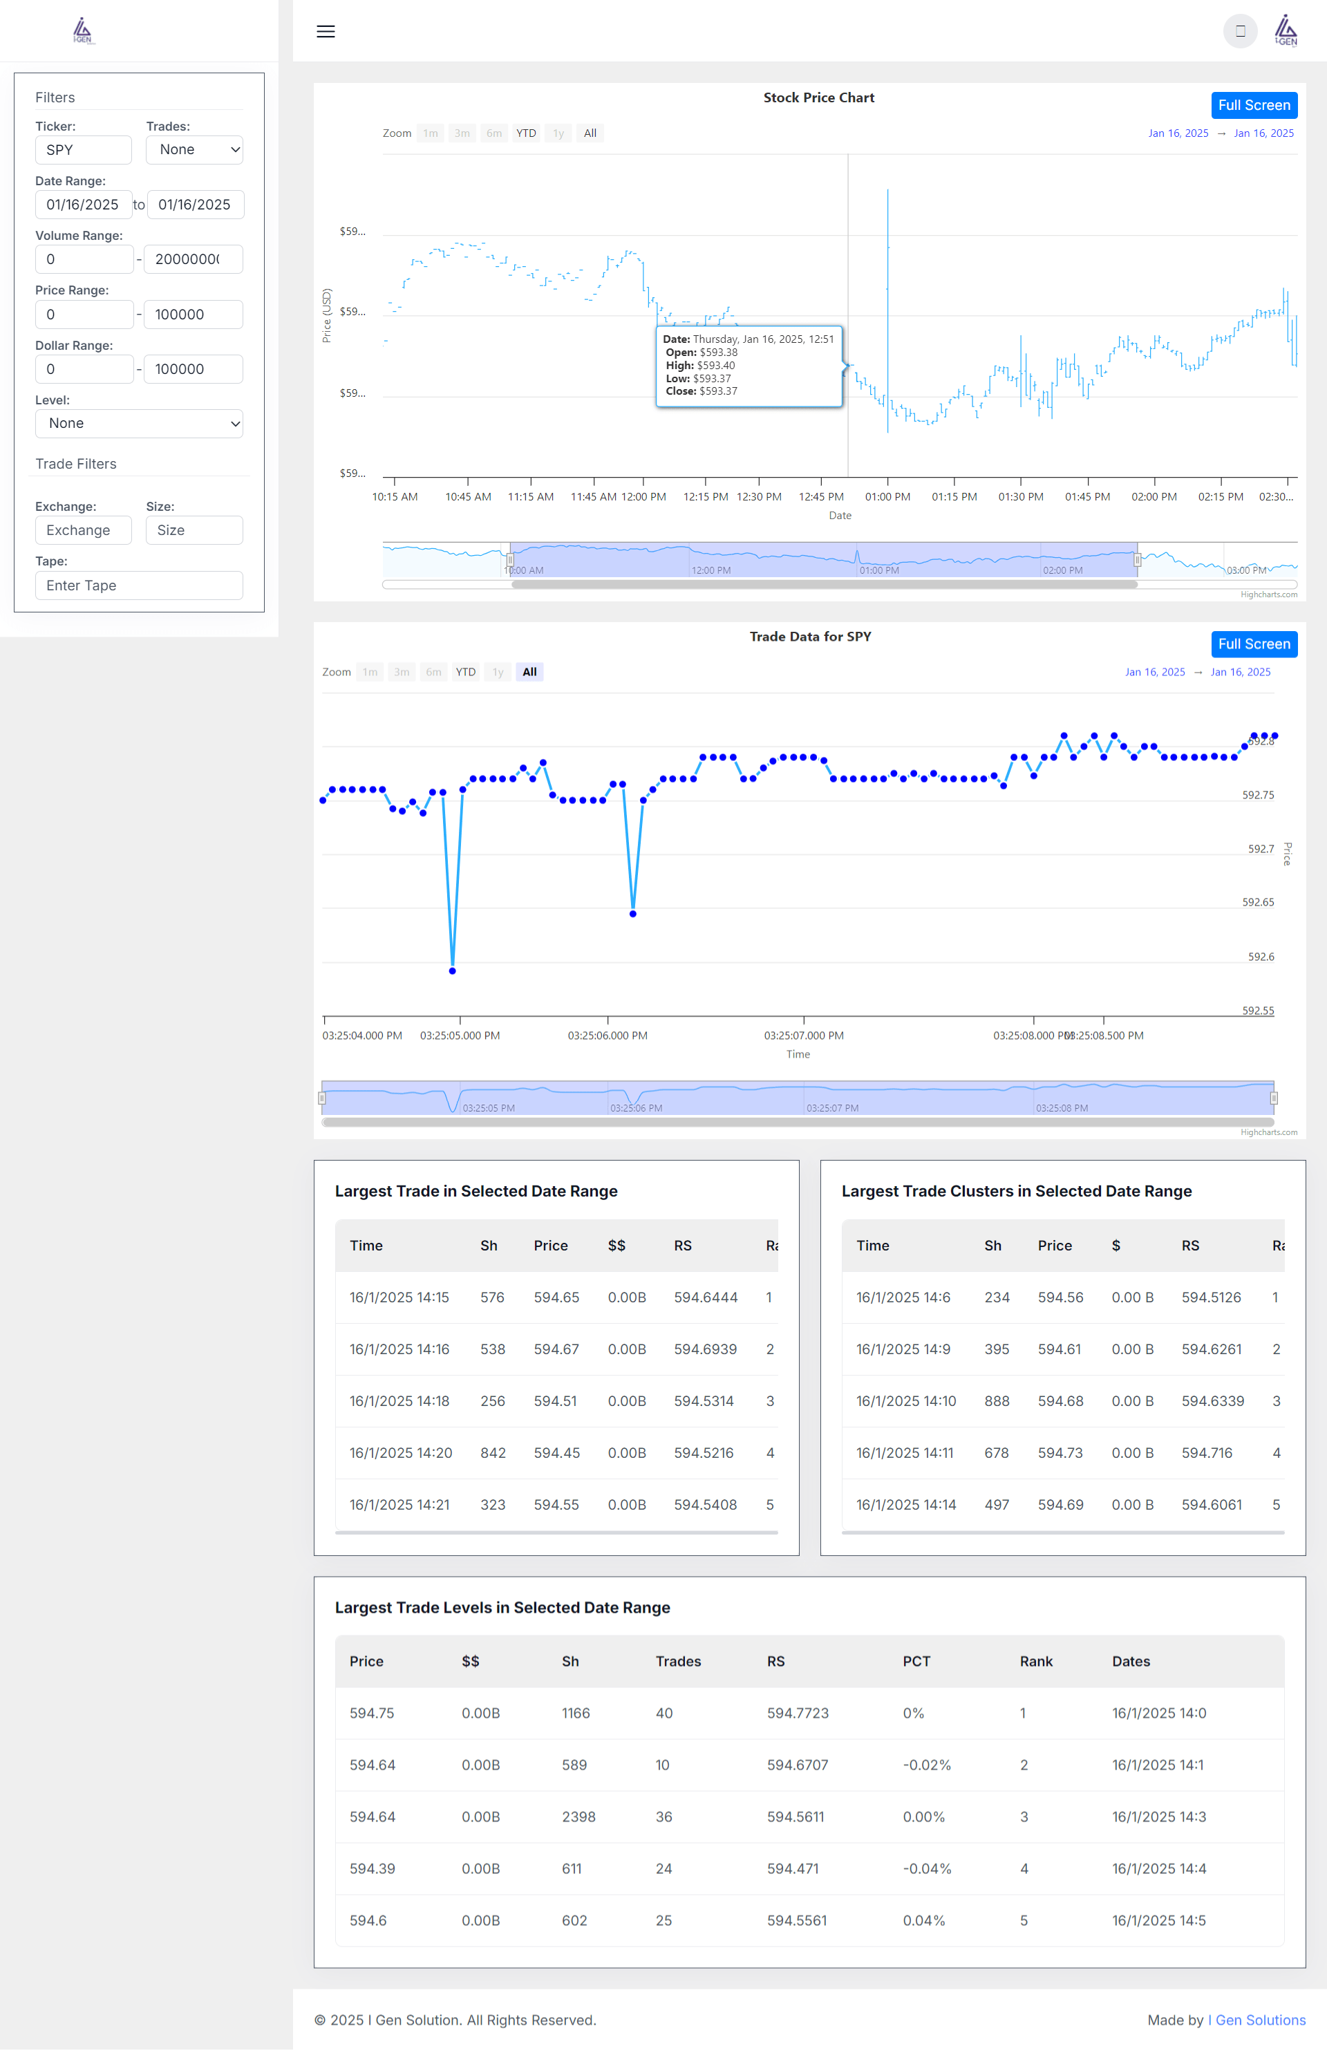Click left navigator handle on Trade Data chart
The image size is (1327, 2053).
[321, 1098]
